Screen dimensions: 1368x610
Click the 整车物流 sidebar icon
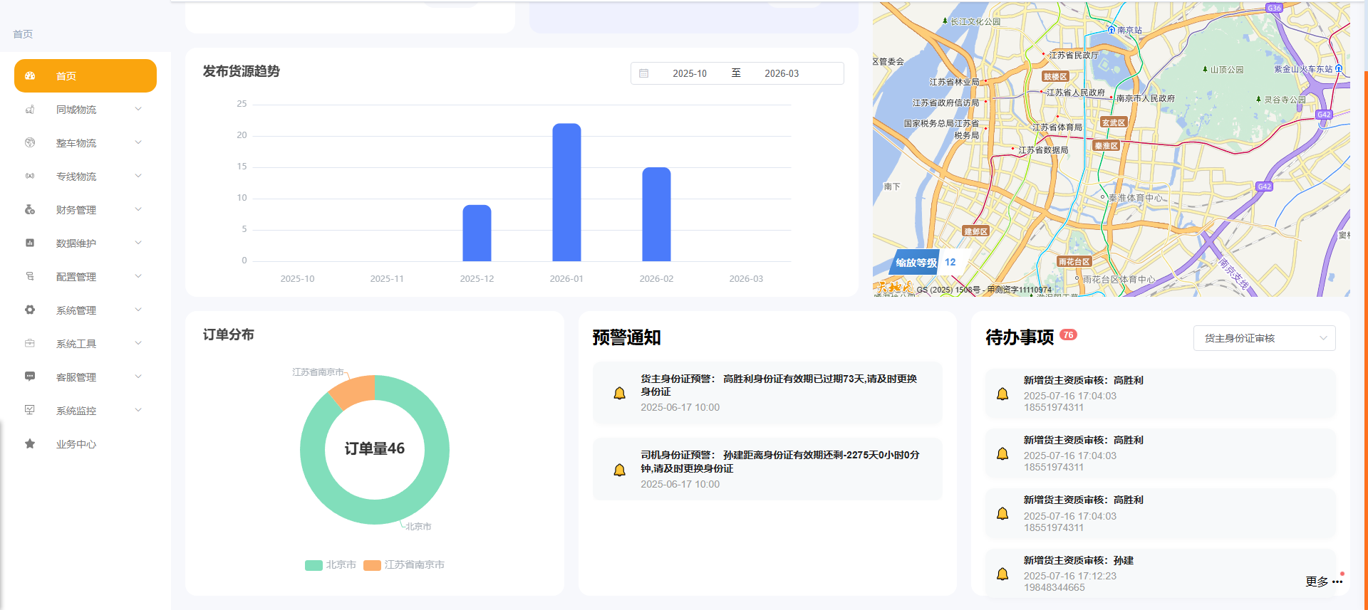[x=30, y=142]
